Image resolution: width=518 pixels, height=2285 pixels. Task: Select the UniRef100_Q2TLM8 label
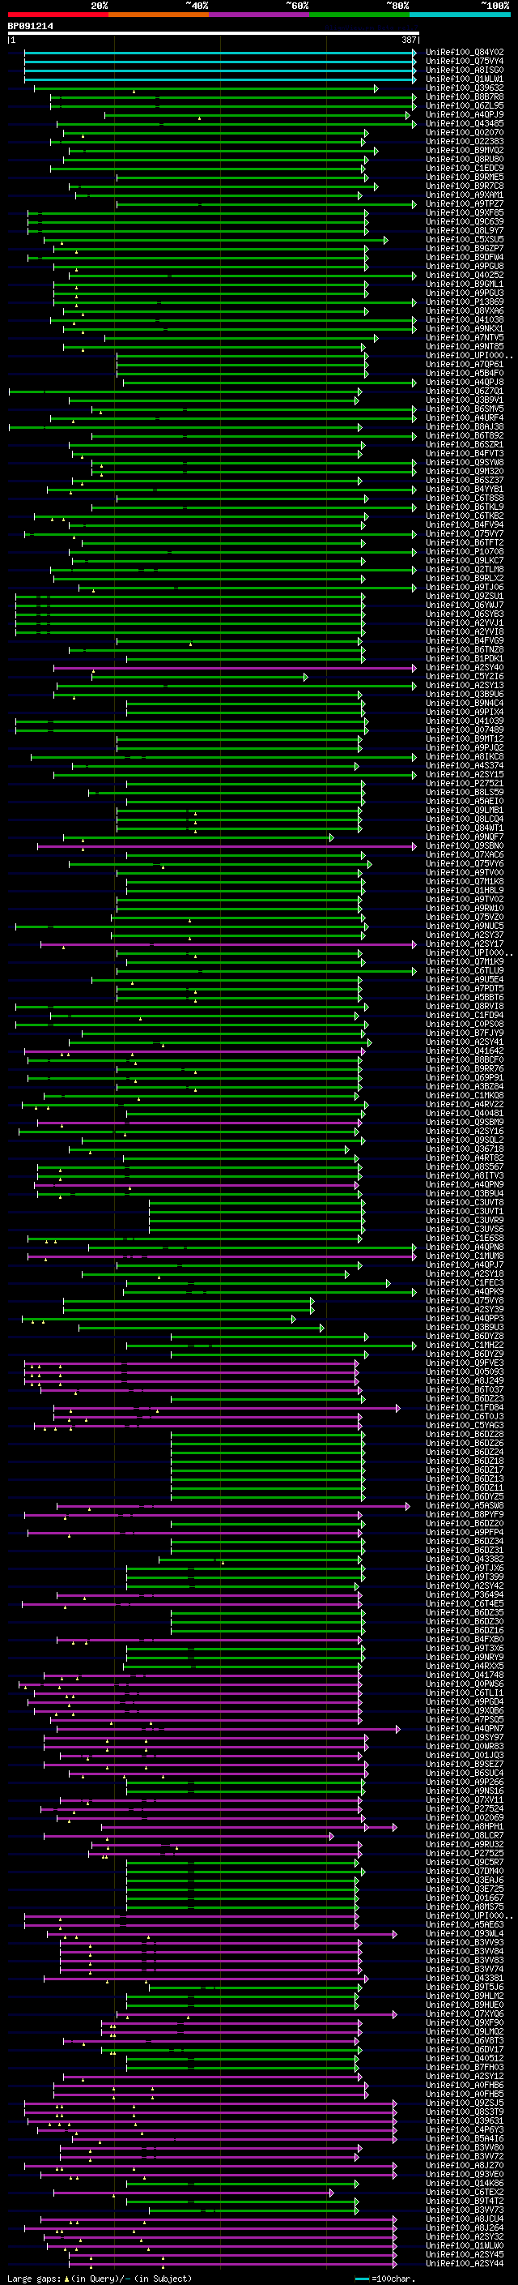pyautogui.click(x=465, y=570)
